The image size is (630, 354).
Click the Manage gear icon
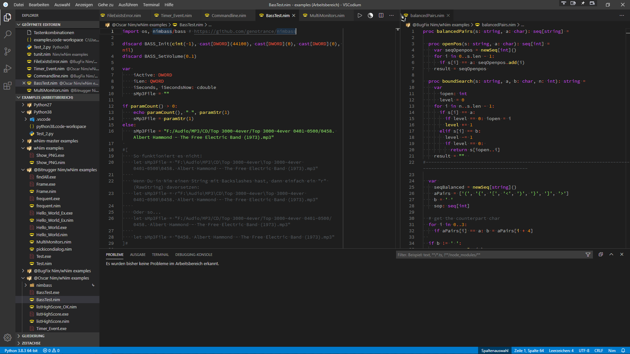pyautogui.click(x=8, y=337)
